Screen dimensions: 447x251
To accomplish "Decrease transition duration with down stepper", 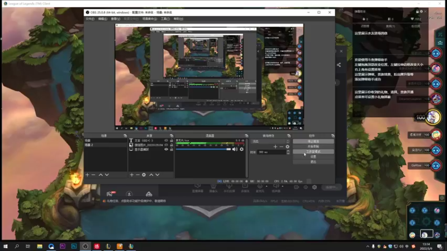I will click(x=288, y=153).
